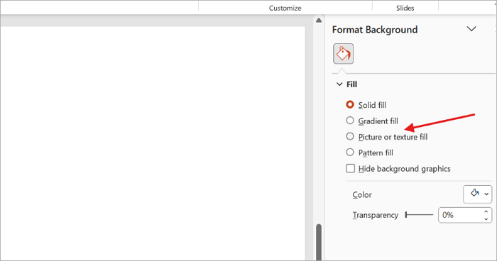Click the blank slide canvas
This screenshot has width=497, height=261.
[152, 143]
